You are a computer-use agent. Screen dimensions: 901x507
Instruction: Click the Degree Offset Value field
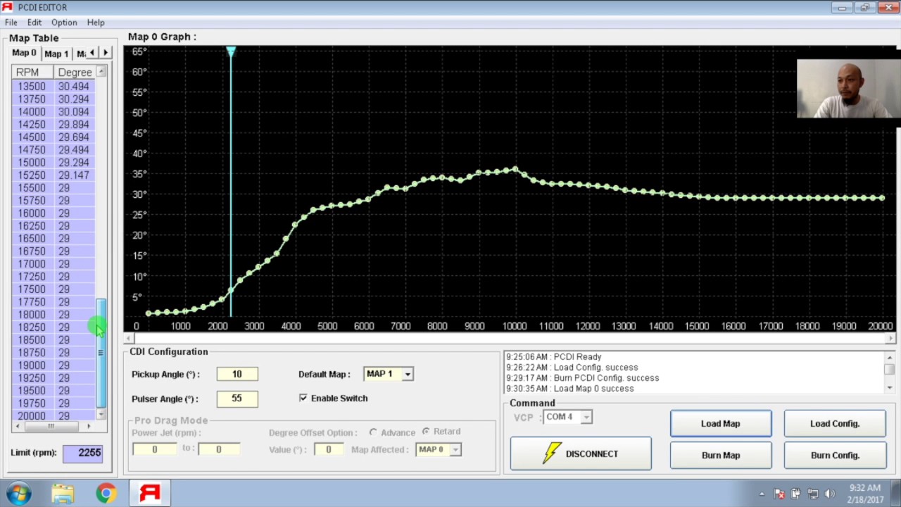(328, 449)
